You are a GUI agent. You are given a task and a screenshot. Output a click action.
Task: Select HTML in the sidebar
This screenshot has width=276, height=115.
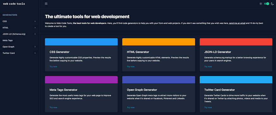pyautogui.click(x=5, y=28)
